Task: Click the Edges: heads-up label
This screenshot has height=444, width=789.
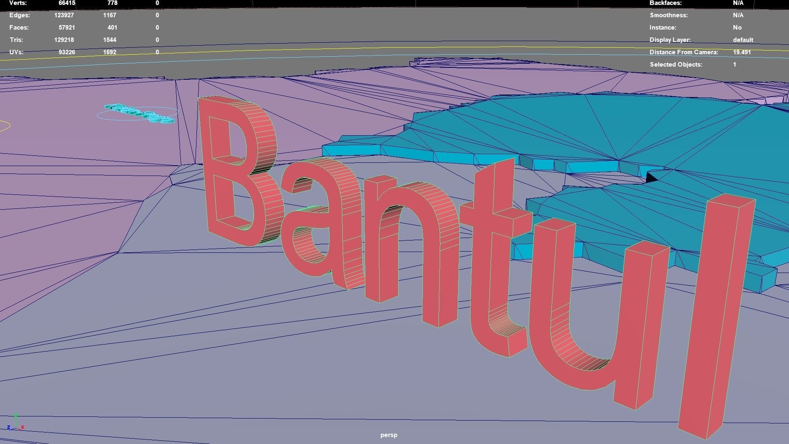Action: tap(20, 15)
